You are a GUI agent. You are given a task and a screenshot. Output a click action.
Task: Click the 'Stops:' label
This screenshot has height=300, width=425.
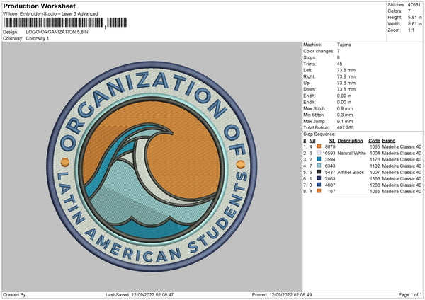tap(310, 57)
